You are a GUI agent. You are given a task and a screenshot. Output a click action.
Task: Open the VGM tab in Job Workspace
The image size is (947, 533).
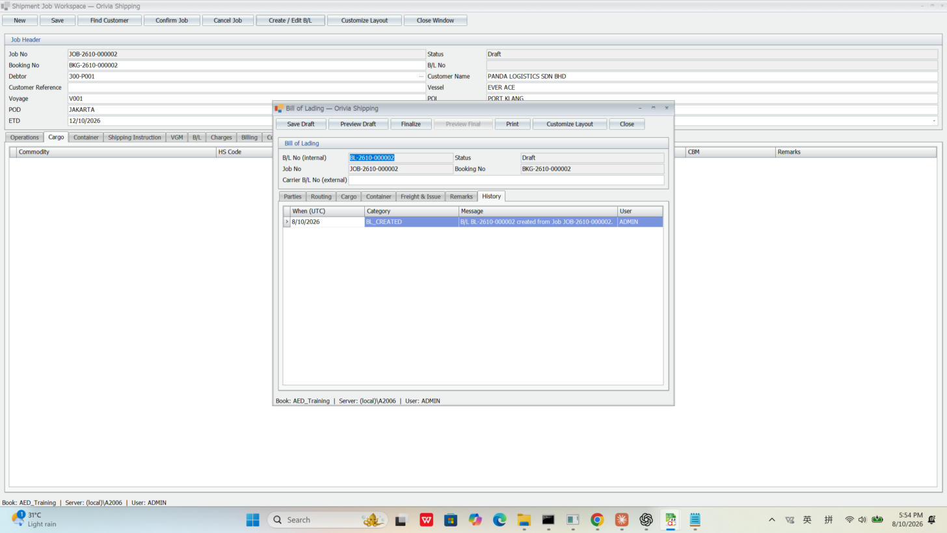click(x=177, y=137)
